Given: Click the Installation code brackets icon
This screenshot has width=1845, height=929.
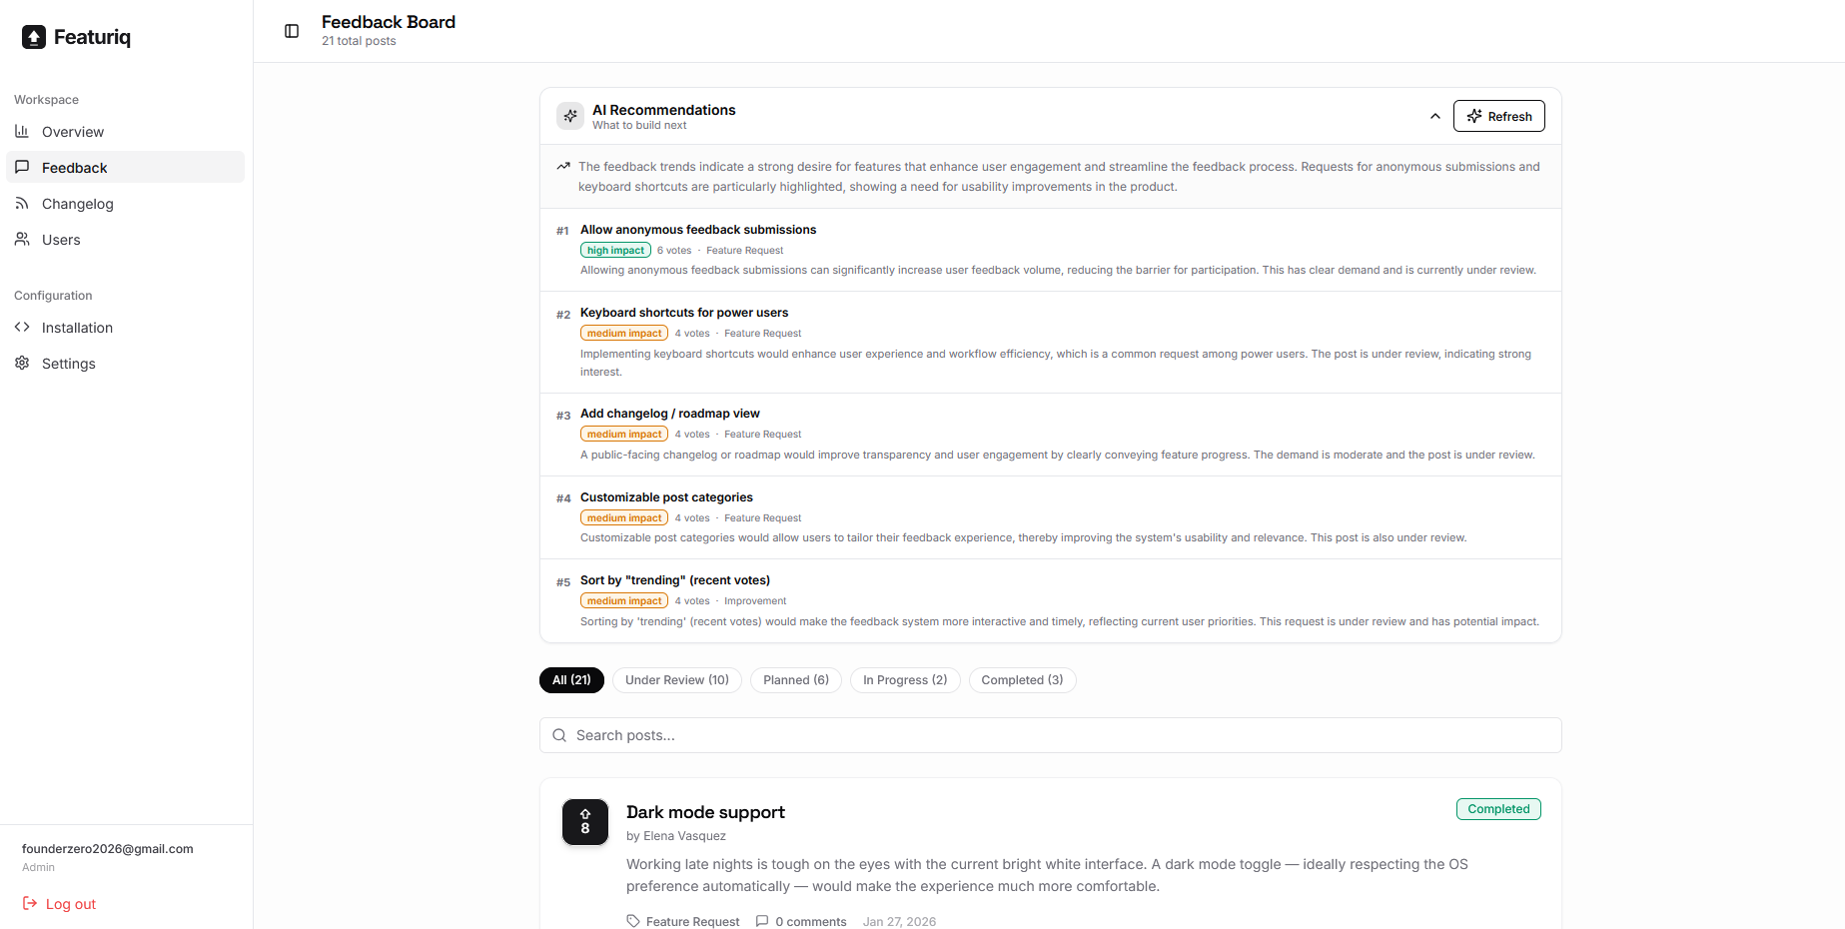Looking at the screenshot, I should [x=22, y=328].
